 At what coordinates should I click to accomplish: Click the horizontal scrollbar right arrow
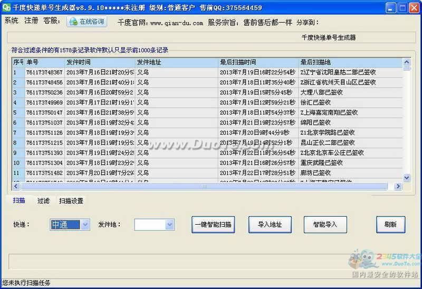399,186
